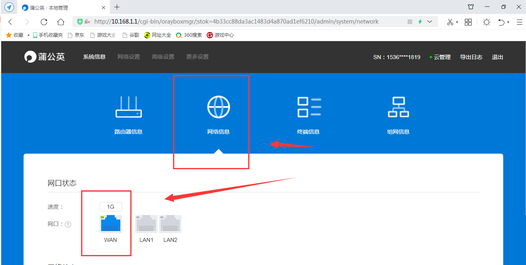
Task: Click the browser home button
Action: click(x=60, y=22)
